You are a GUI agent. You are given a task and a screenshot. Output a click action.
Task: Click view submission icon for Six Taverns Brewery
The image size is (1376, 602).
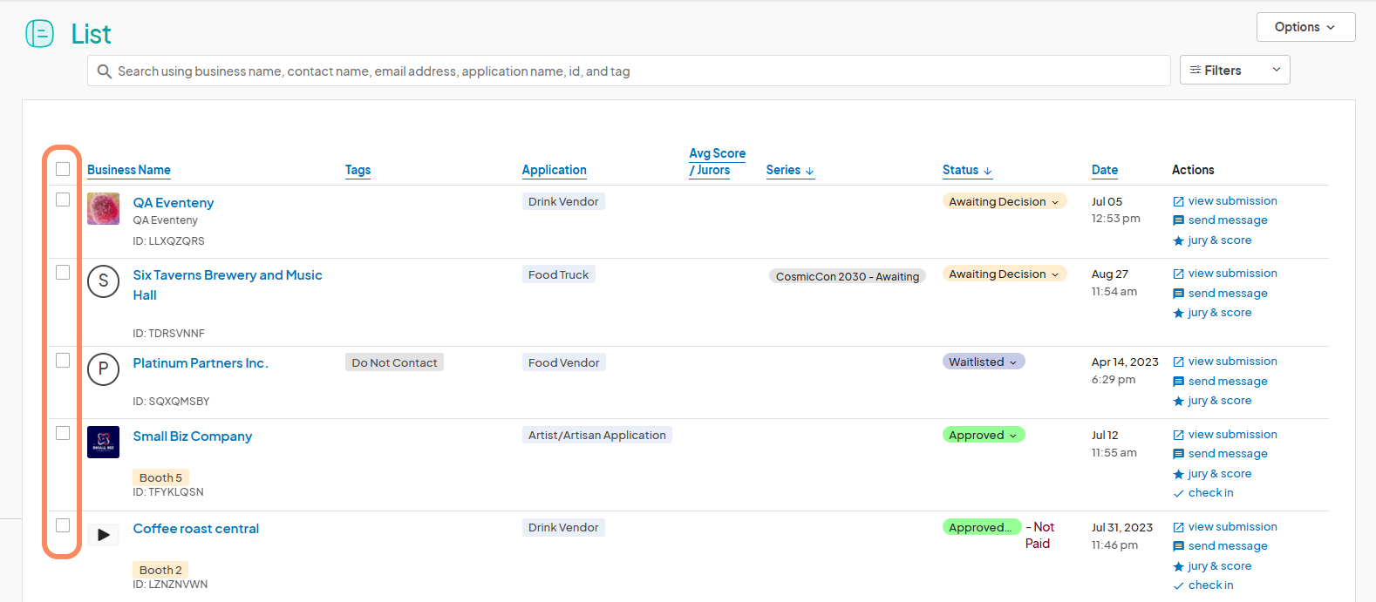[x=1179, y=274]
